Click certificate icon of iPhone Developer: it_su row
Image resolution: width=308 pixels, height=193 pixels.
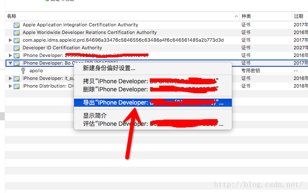(17, 79)
